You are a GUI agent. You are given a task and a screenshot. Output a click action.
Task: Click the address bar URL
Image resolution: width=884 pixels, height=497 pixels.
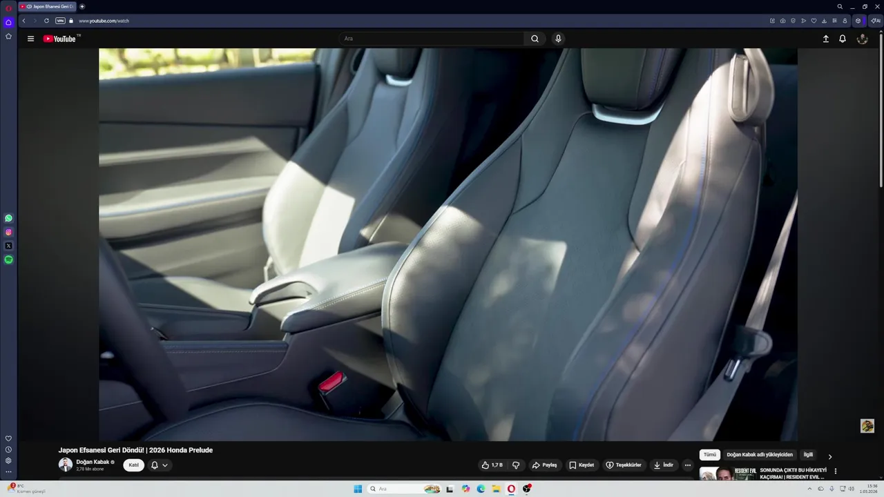click(x=104, y=21)
